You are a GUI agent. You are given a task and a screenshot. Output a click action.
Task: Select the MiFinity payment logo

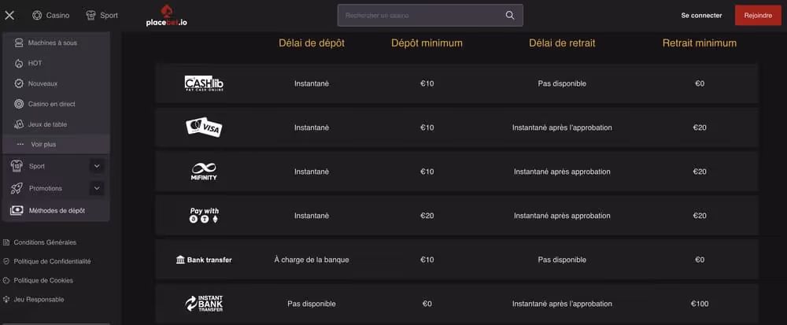(204, 172)
